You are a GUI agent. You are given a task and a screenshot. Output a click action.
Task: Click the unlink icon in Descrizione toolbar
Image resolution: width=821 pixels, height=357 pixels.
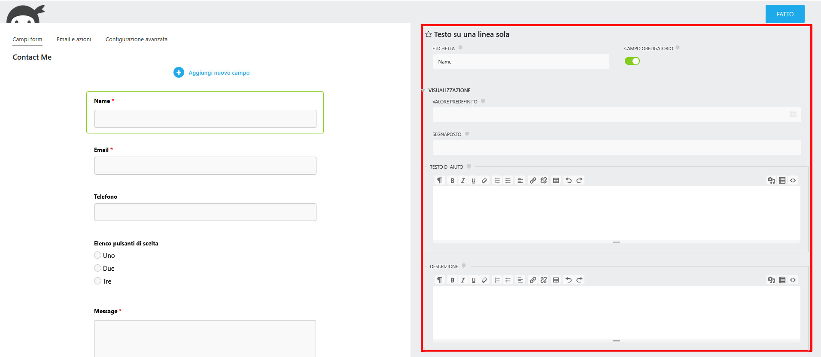[544, 280]
